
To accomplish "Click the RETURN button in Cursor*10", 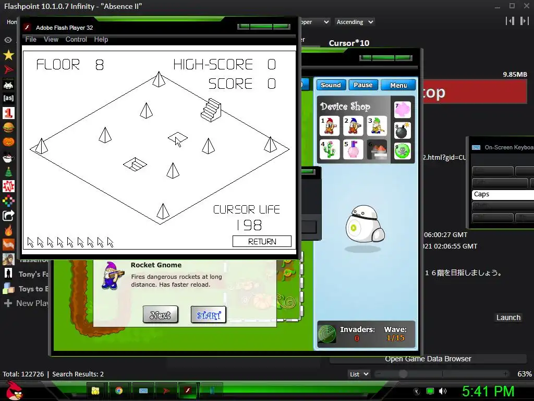I will (x=262, y=241).
